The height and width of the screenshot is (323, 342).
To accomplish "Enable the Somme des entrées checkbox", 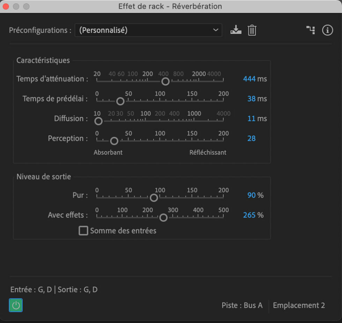I will (x=83, y=231).
